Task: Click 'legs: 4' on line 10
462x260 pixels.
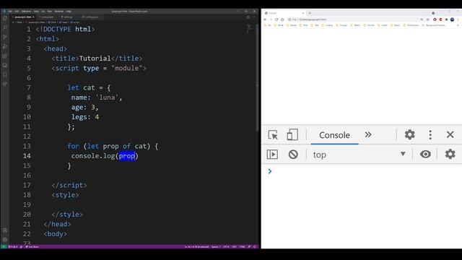Action: pos(85,117)
